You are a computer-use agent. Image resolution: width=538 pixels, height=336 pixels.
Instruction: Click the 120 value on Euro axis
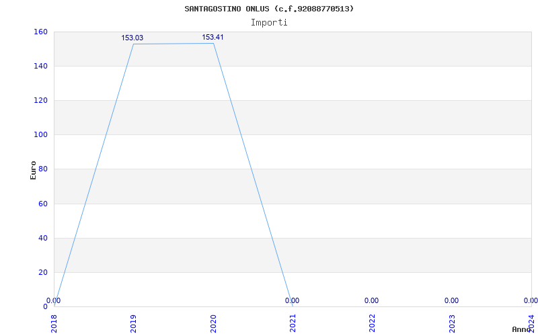coord(40,100)
